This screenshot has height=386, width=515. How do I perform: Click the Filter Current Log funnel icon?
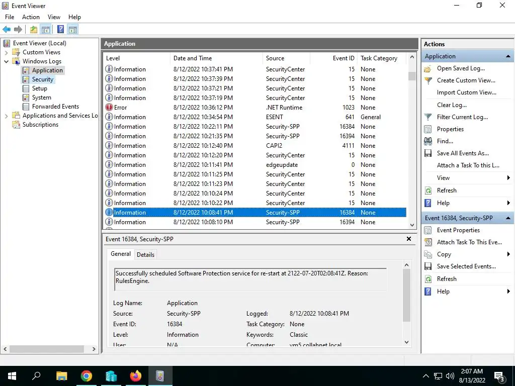[427, 117]
